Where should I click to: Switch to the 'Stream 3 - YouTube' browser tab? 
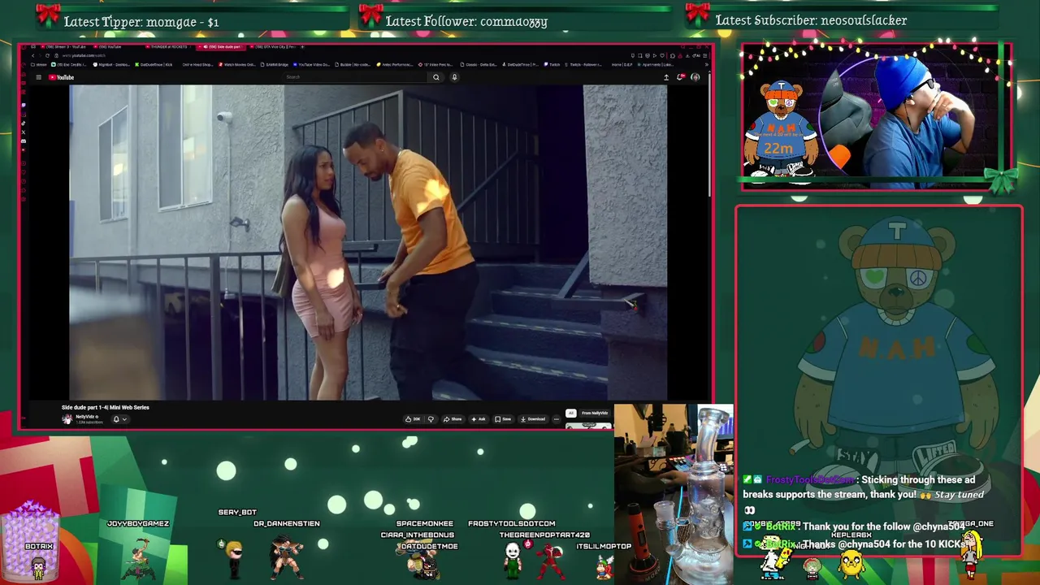[63, 46]
